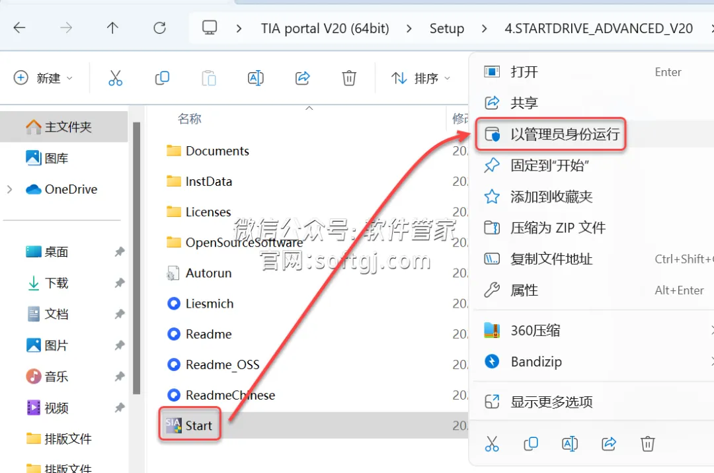Select the OpenSourceSoftware folder
The width and height of the screenshot is (714, 473).
pyautogui.click(x=235, y=242)
